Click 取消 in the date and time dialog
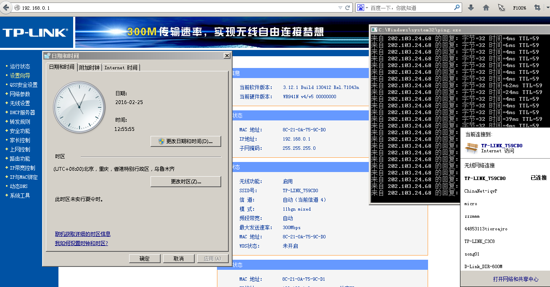This screenshot has width=550, height=287. [x=179, y=258]
